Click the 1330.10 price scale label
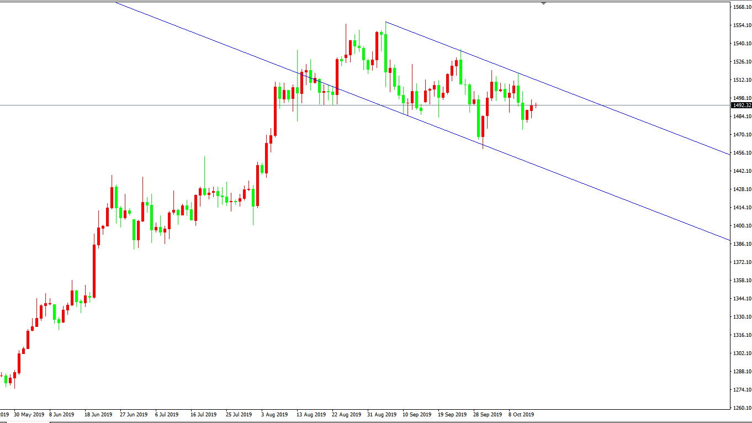This screenshot has width=752, height=423. [742, 317]
